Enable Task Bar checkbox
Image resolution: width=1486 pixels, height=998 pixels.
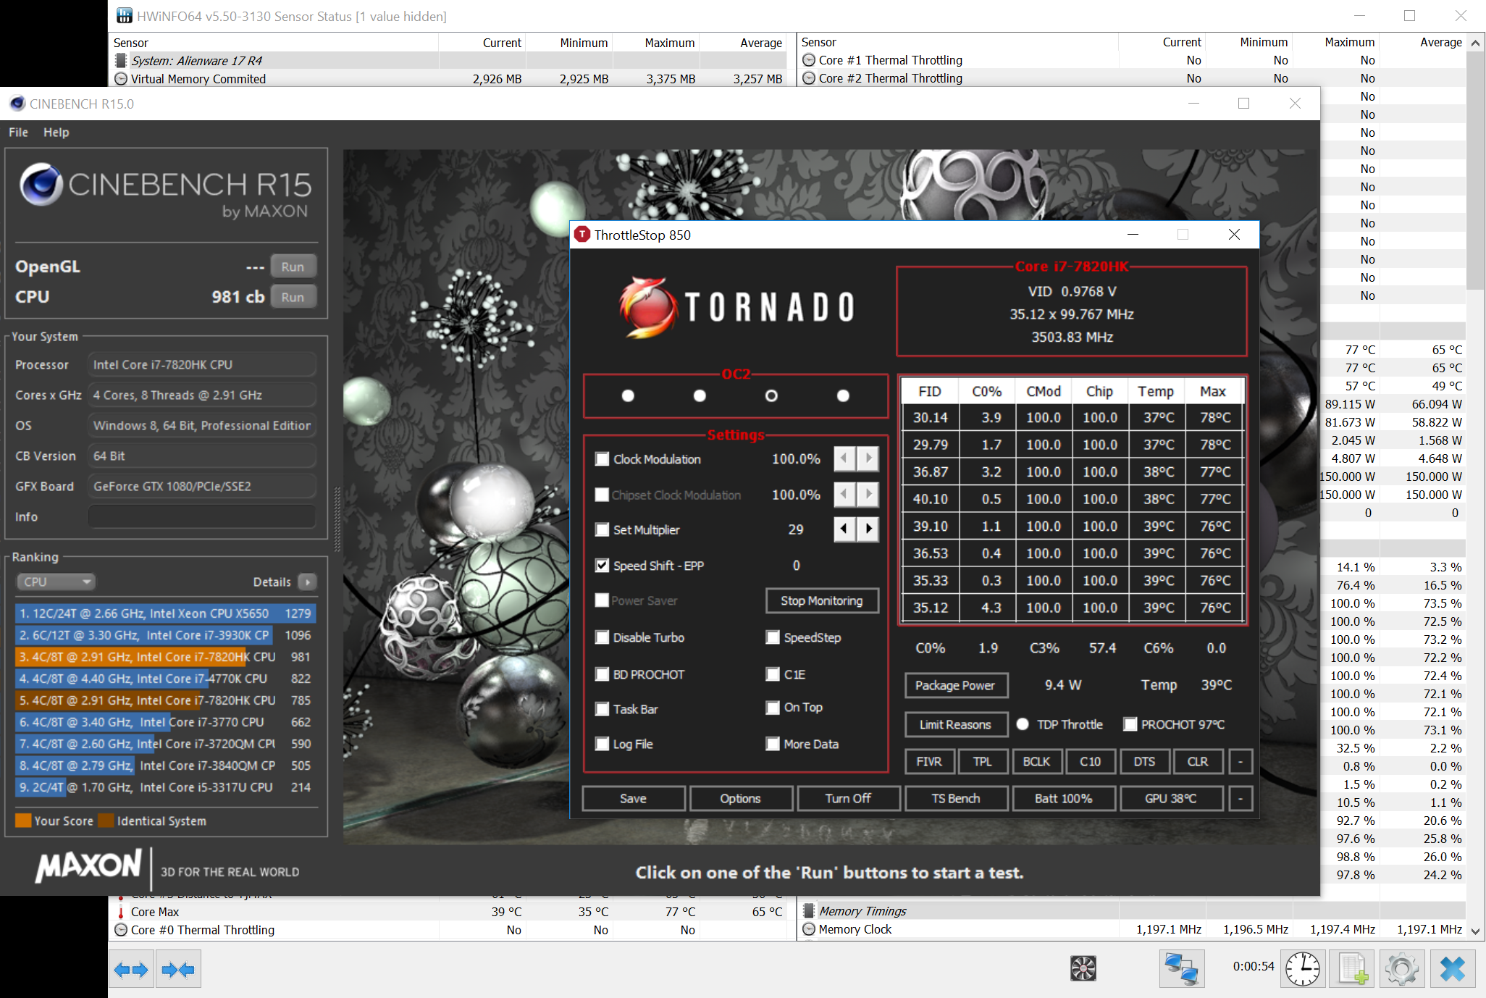pyautogui.click(x=602, y=709)
